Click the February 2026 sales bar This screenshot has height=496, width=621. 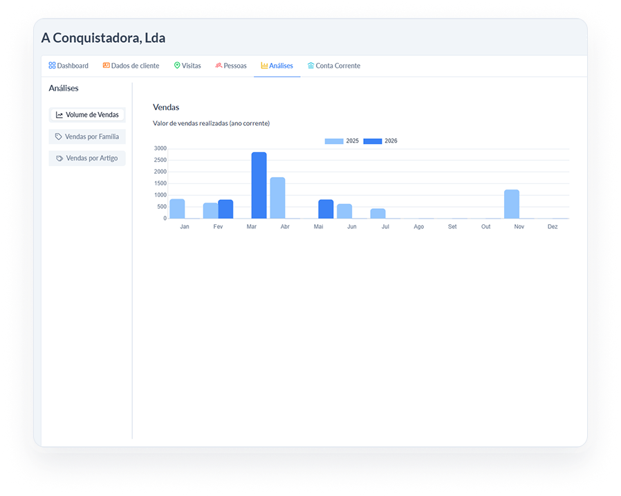[225, 209]
